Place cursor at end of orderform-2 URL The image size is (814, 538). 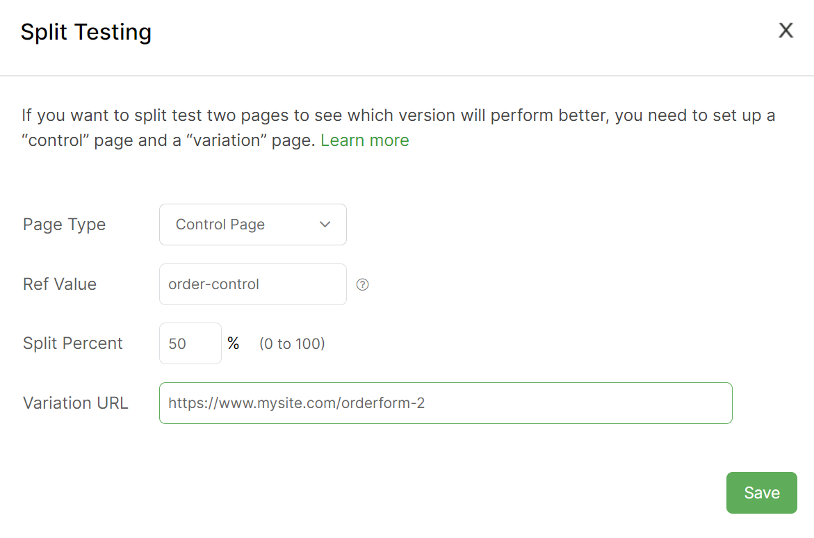pyautogui.click(x=425, y=403)
